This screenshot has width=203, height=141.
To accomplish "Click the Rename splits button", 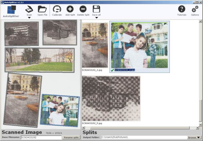I will pyautogui.click(x=71, y=137).
